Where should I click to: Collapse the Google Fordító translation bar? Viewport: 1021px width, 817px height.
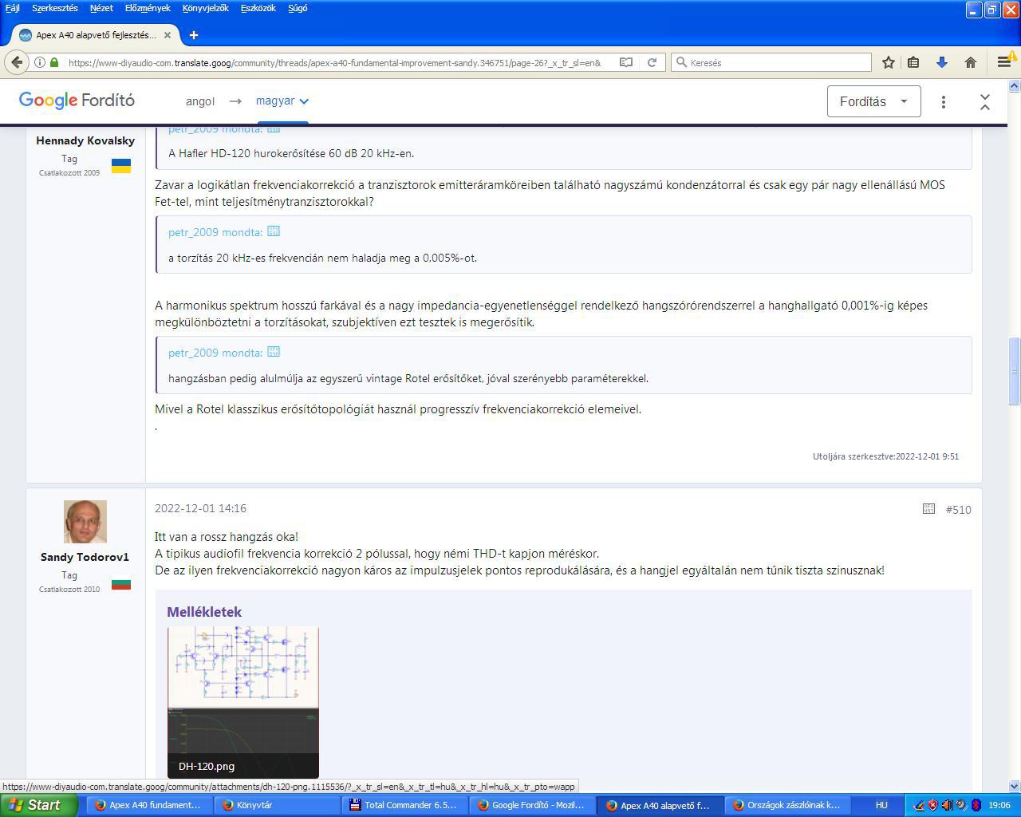point(984,101)
